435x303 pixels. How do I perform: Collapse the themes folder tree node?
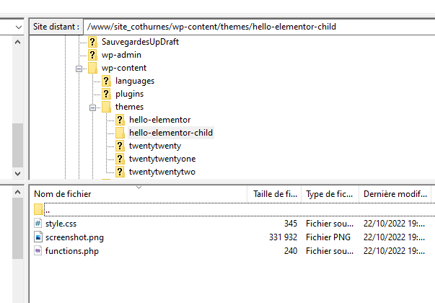(92, 107)
